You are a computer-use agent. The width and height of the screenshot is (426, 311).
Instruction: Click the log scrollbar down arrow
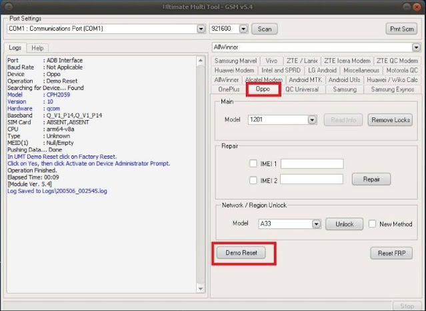(x=201, y=289)
